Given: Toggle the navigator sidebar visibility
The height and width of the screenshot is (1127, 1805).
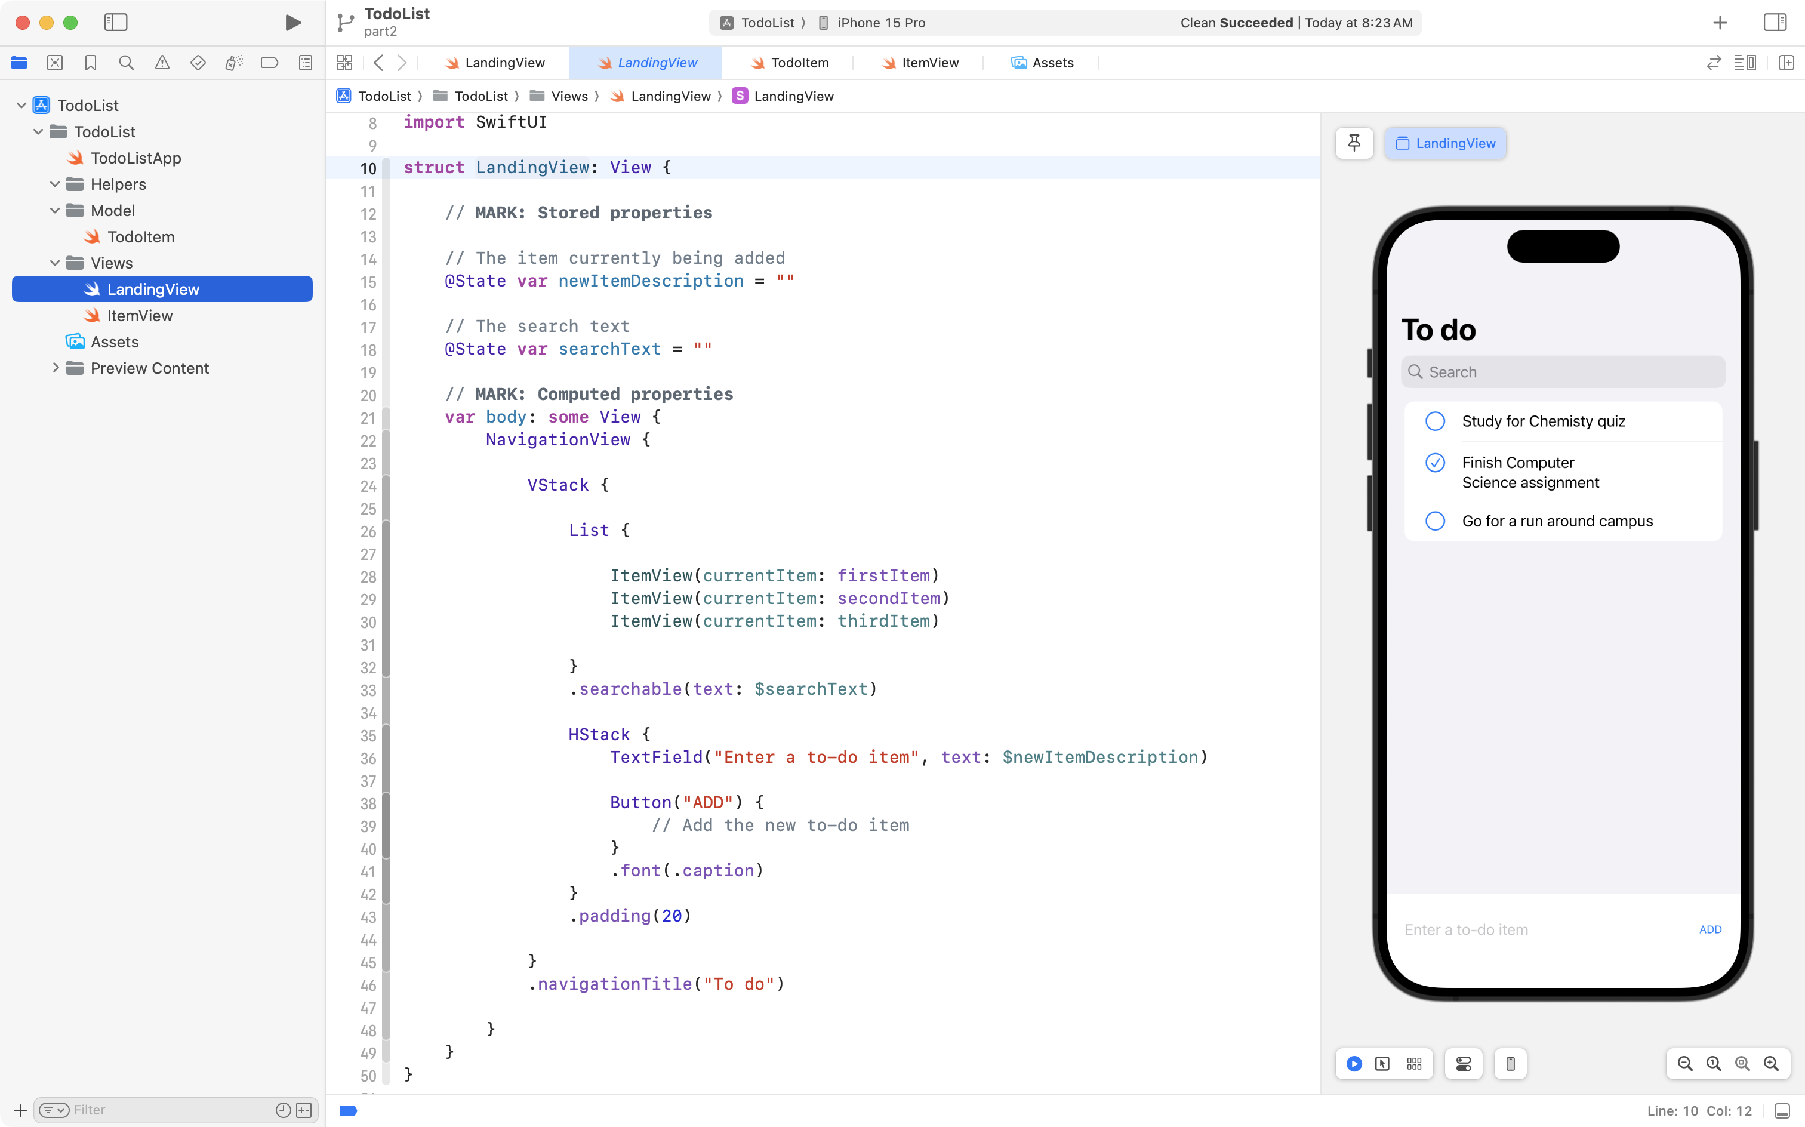Looking at the screenshot, I should pos(116,22).
